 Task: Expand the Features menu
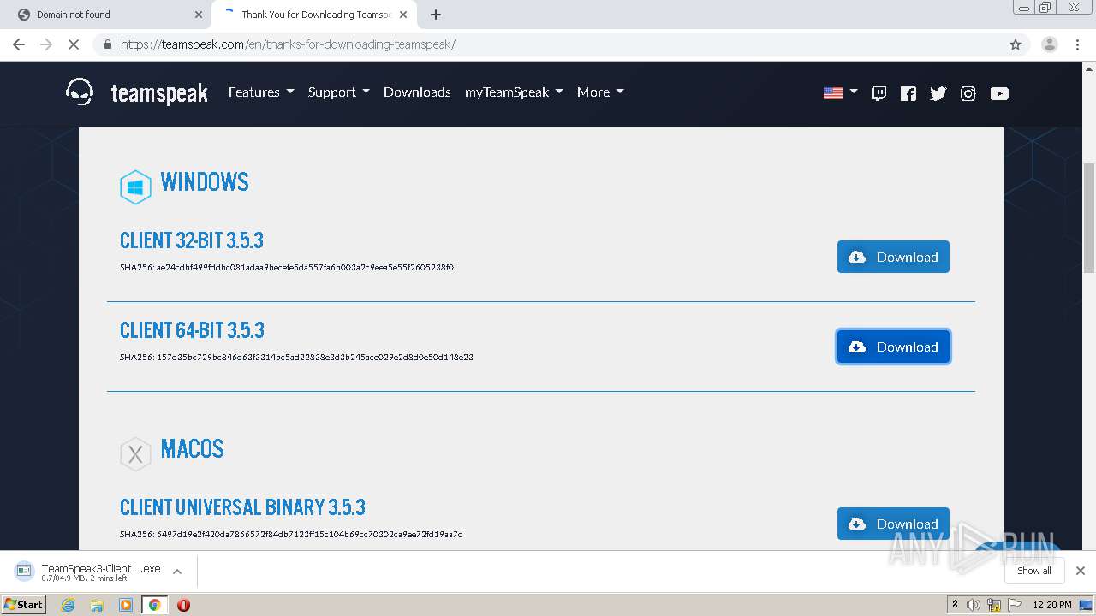[x=261, y=92]
